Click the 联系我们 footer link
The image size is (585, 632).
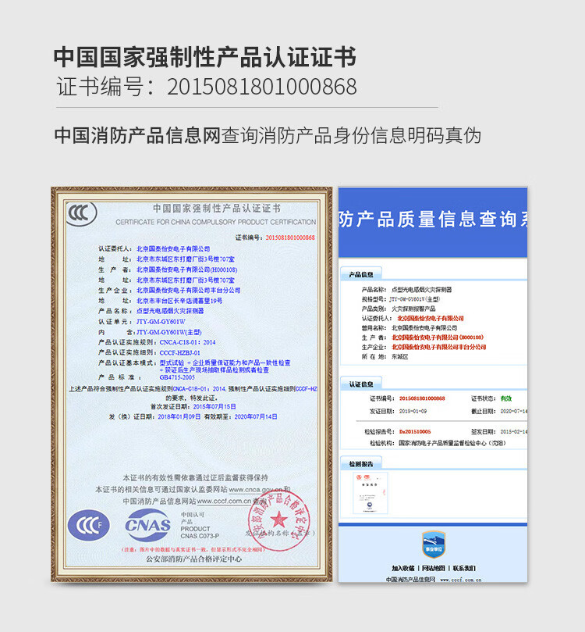click(x=464, y=568)
